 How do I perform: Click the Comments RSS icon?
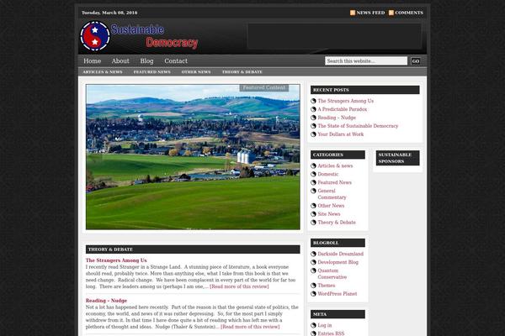(391, 13)
